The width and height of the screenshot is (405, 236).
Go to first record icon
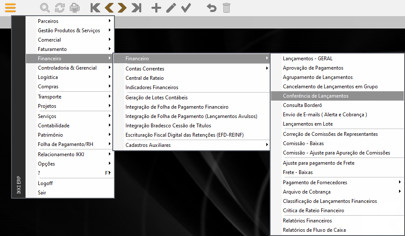click(x=95, y=8)
